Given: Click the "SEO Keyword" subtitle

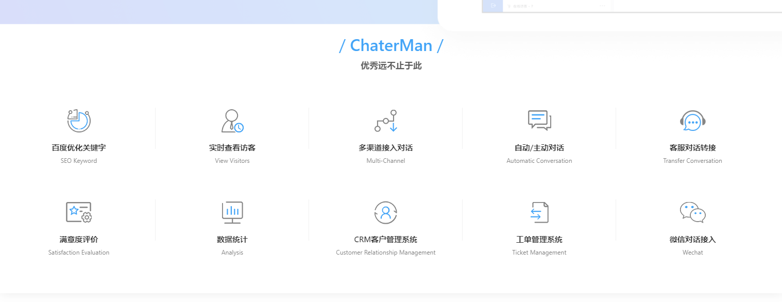Looking at the screenshot, I should coord(79,161).
